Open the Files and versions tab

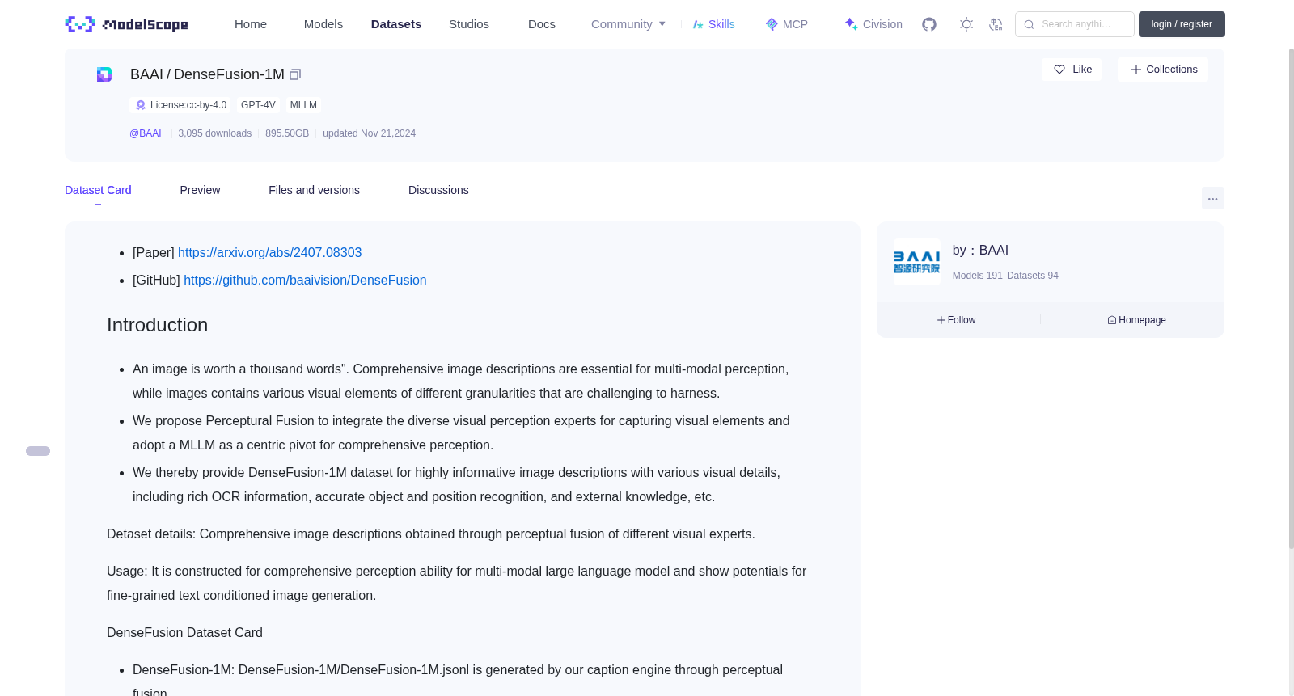pyautogui.click(x=314, y=190)
